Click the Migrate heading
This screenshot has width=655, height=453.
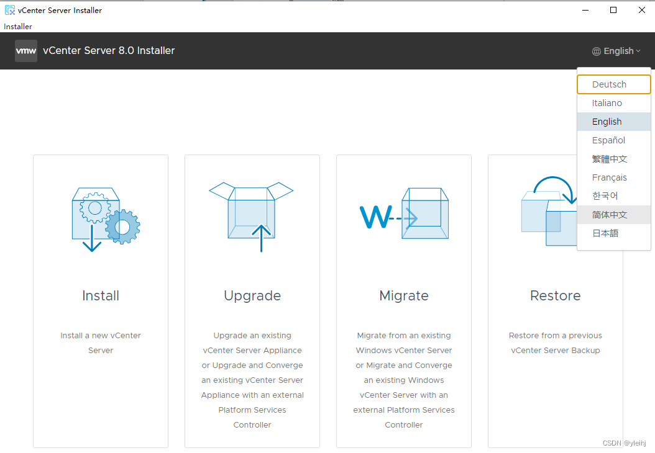[x=404, y=296]
